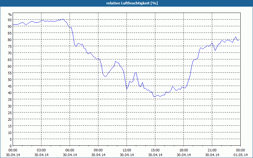Pick the "18:00" time label
253x158 pixels.
pyautogui.click(x=184, y=150)
